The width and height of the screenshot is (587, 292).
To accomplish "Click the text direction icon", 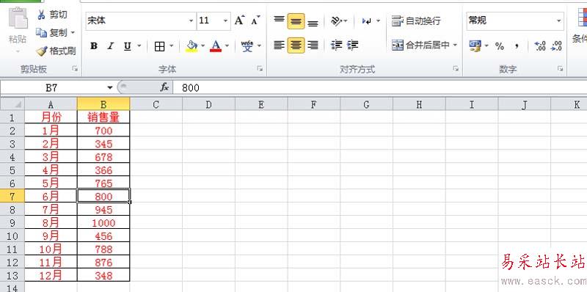I will (x=367, y=21).
